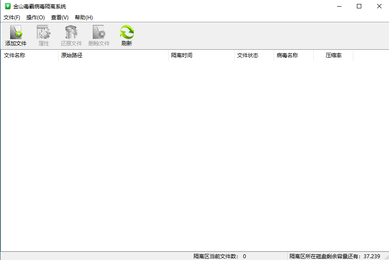This screenshot has height=260, width=389.
Task: Click the 还原文件 (Restore file) toolbar icon
Action: point(71,33)
